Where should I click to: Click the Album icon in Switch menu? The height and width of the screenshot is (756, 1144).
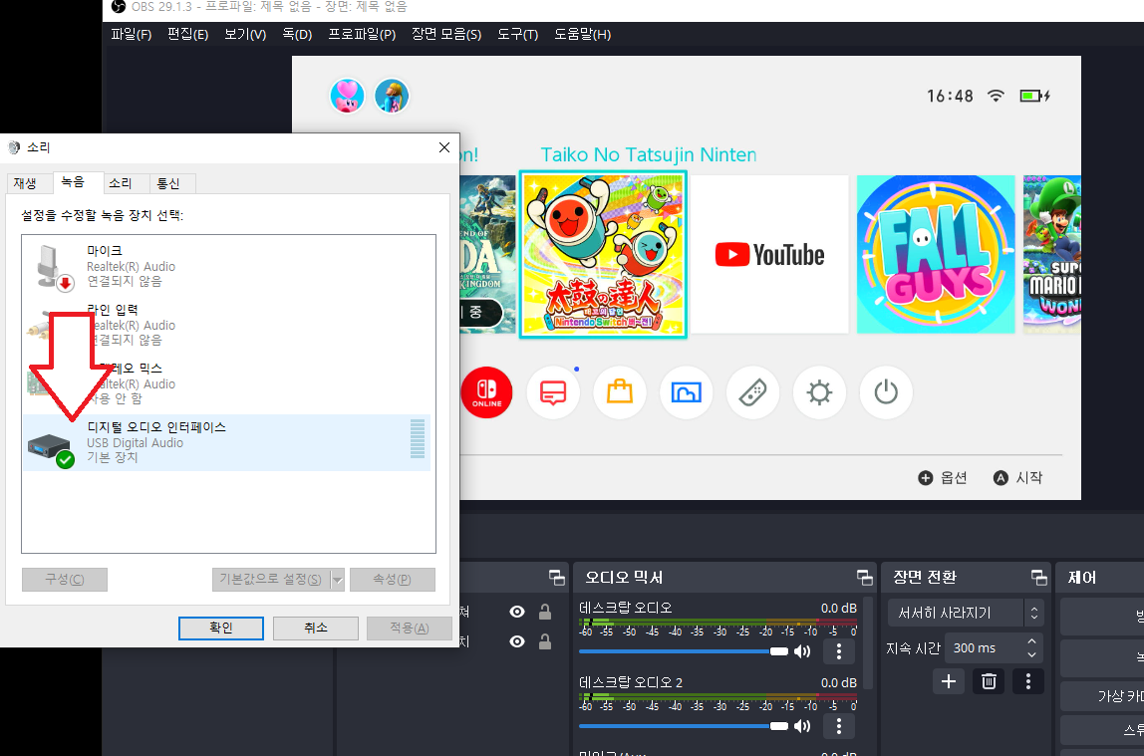(686, 392)
